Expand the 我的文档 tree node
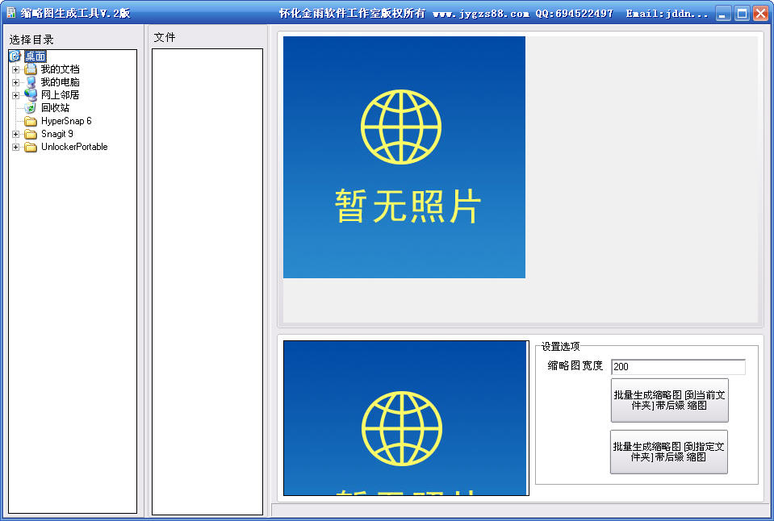774x521 pixels. [x=16, y=69]
